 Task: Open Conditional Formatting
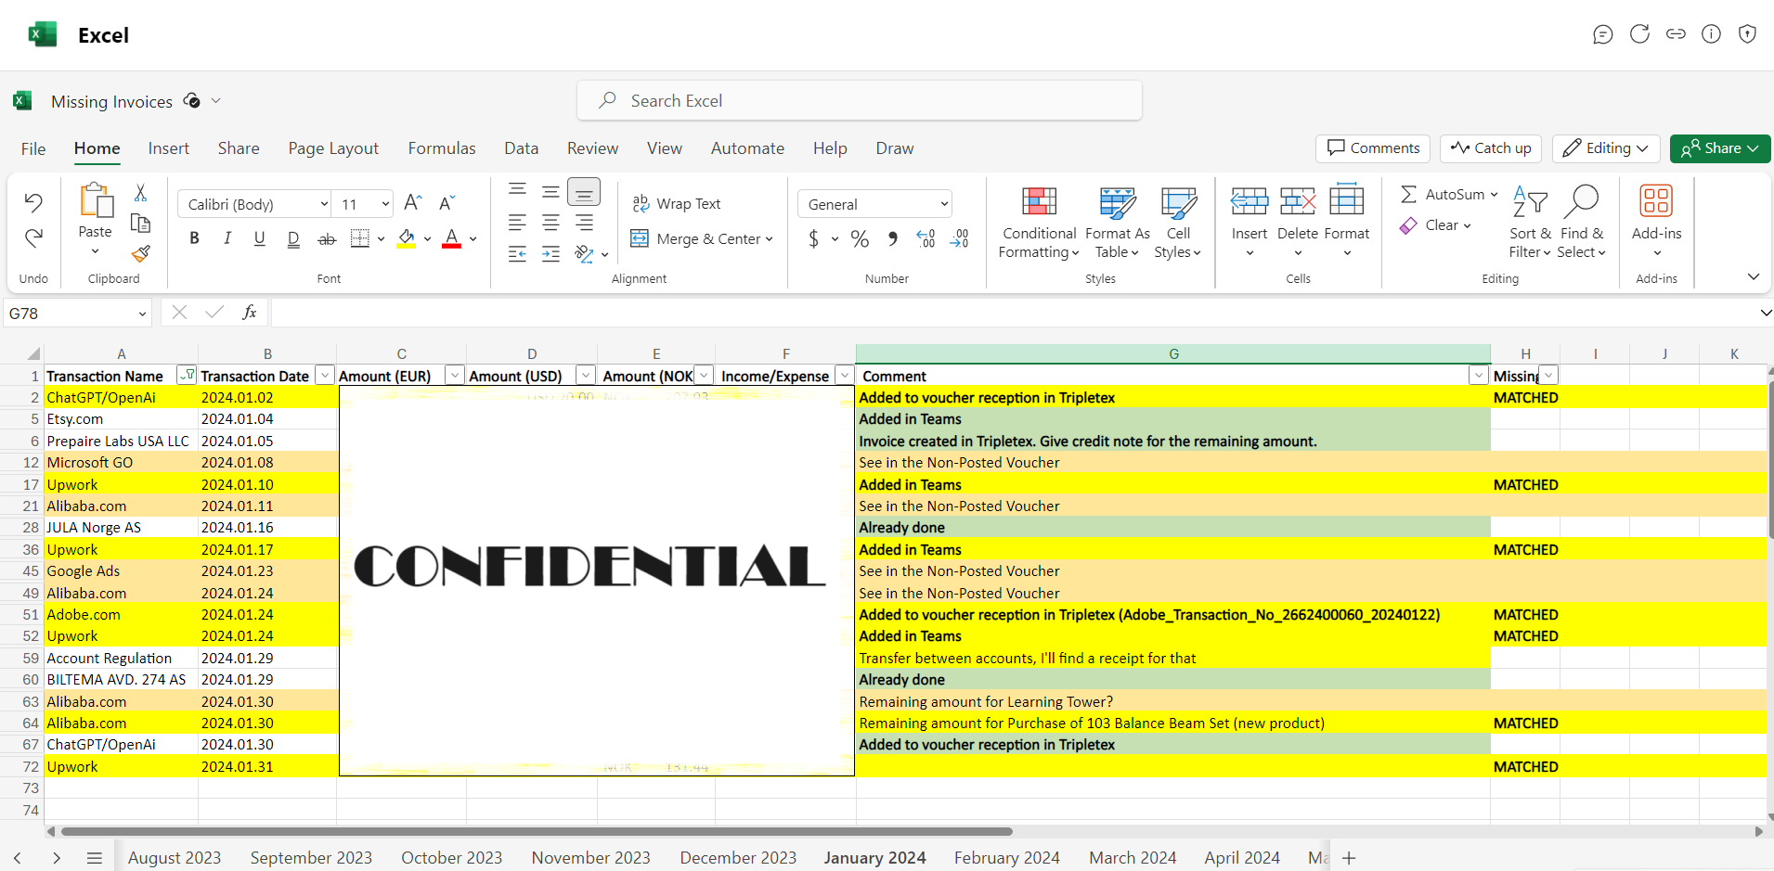[1039, 223]
